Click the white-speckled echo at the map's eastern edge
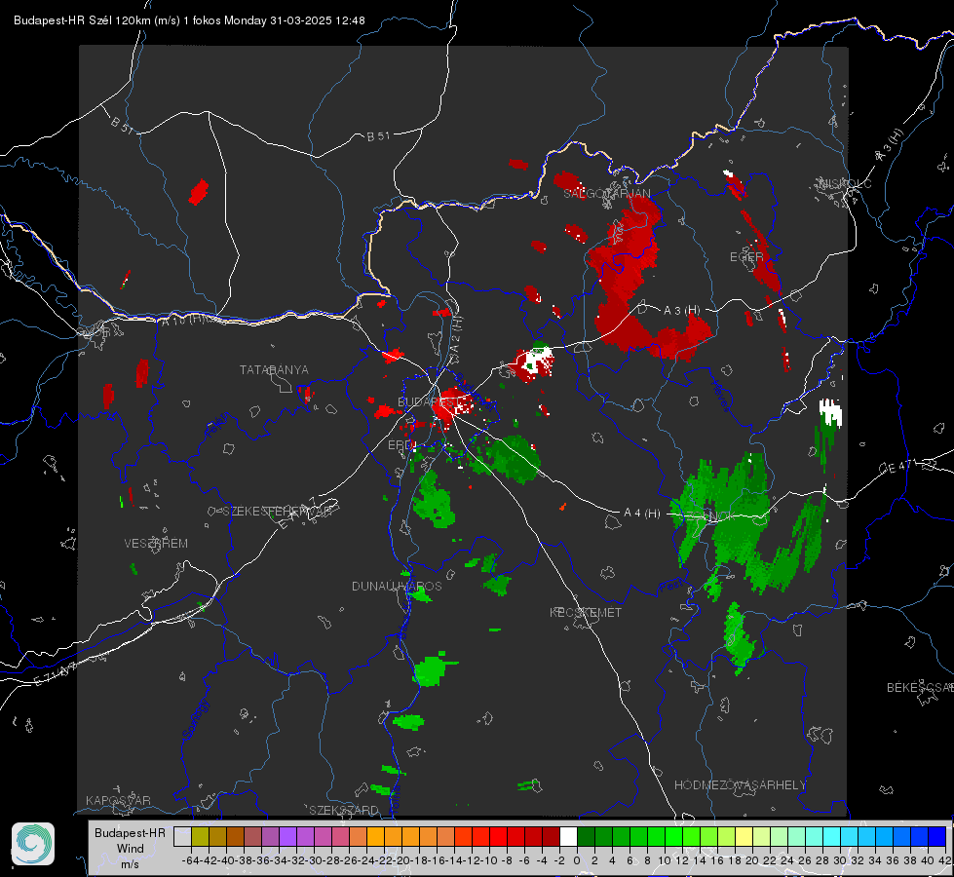This screenshot has width=954, height=877. 830,414
